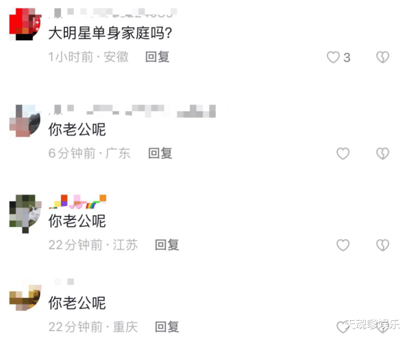Like the Jiangsu comment with heart icon

(343, 245)
